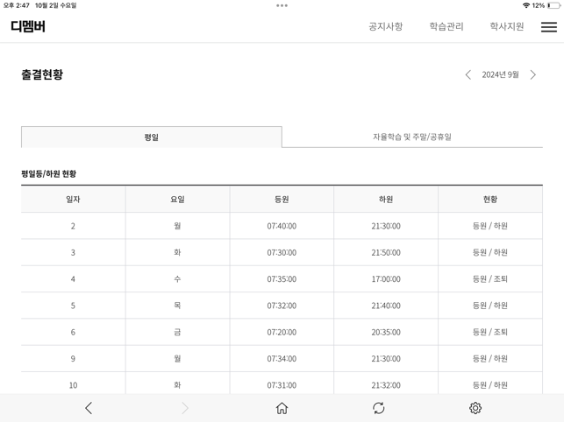Open 학습관리 menu
564x422 pixels.
tap(446, 26)
